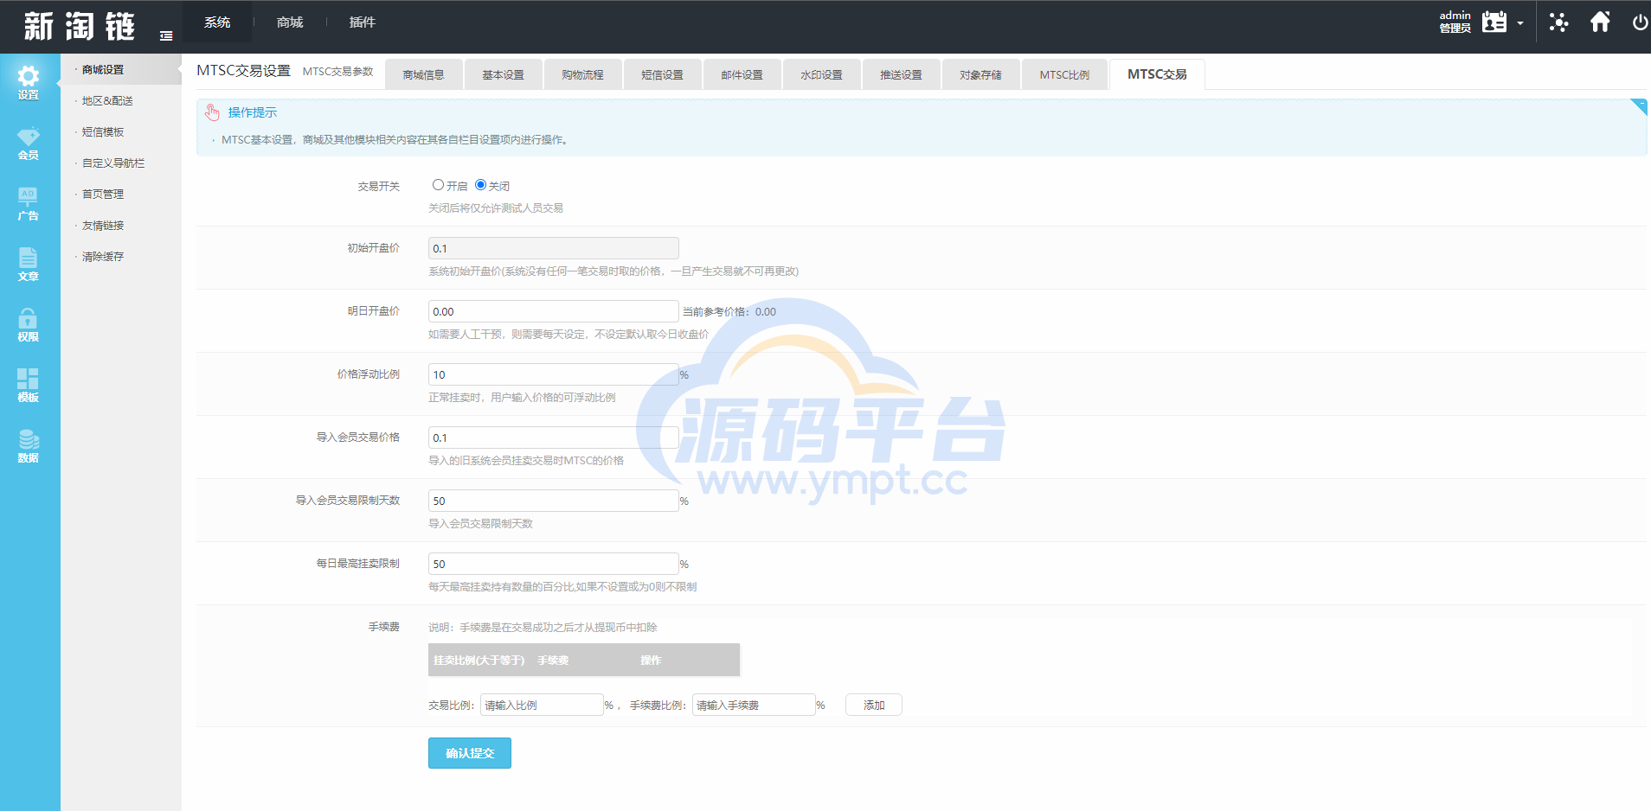
Task: Click the 初始开盘价 input field
Action: (554, 248)
